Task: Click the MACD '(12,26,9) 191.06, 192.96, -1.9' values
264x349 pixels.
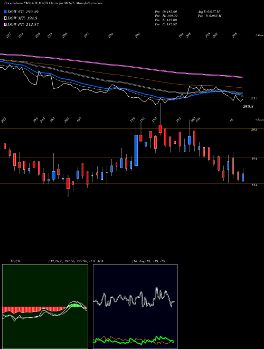Action: (72, 261)
